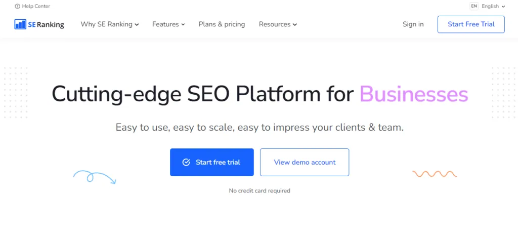518x234 pixels.
Task: Click the No credit card required text
Action: pos(260,190)
